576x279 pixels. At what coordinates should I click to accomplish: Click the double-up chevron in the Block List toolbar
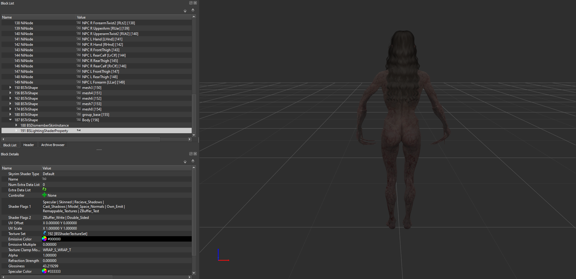193,10
